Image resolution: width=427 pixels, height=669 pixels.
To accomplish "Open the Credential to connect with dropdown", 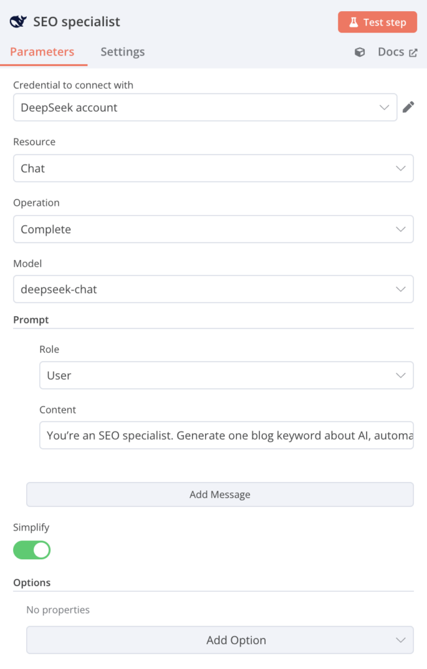I will 206,106.
